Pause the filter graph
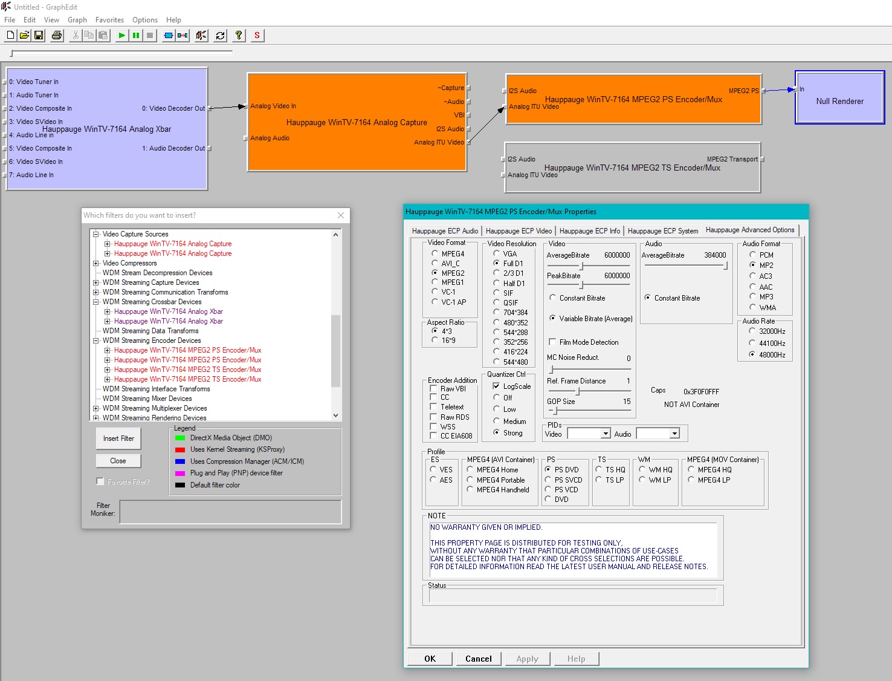This screenshot has width=892, height=681. point(136,36)
